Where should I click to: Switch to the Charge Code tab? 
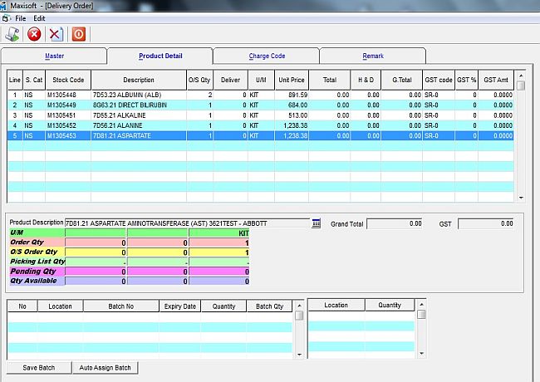click(x=266, y=56)
